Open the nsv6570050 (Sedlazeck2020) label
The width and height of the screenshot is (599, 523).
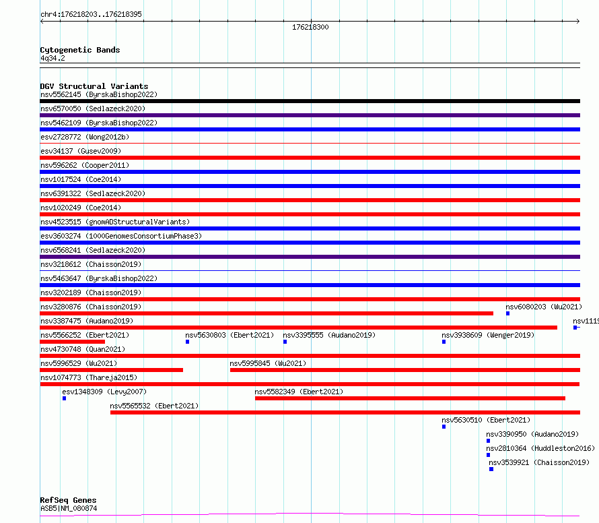tap(93, 109)
